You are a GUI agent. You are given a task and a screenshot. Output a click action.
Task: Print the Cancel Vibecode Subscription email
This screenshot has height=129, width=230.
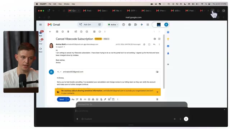pyautogui.click(x=155, y=39)
